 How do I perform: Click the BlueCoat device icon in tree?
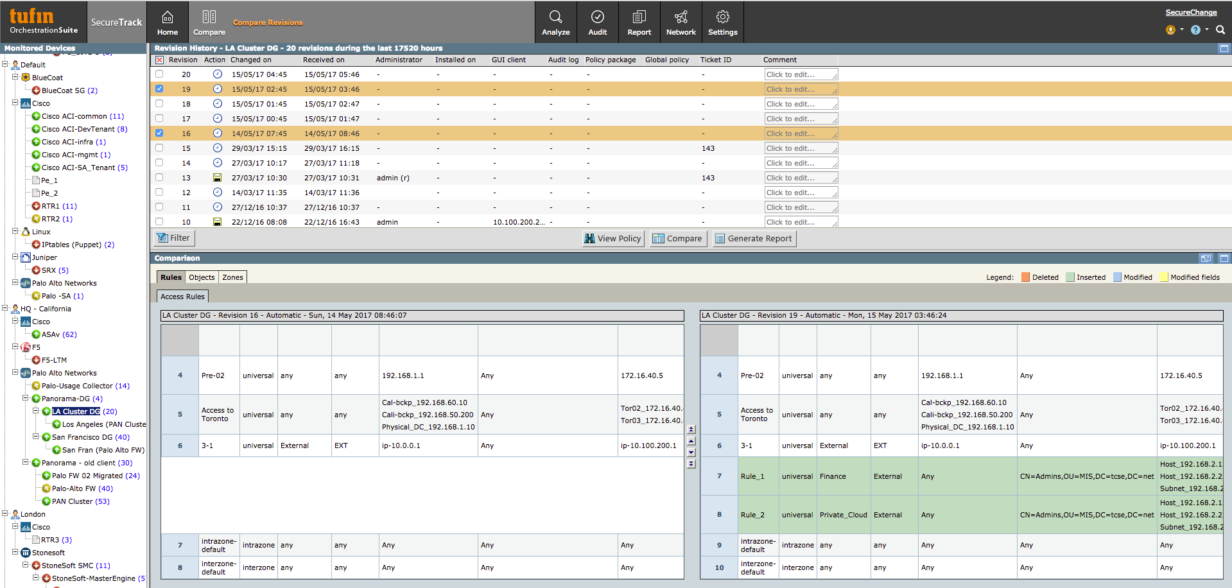(x=26, y=77)
